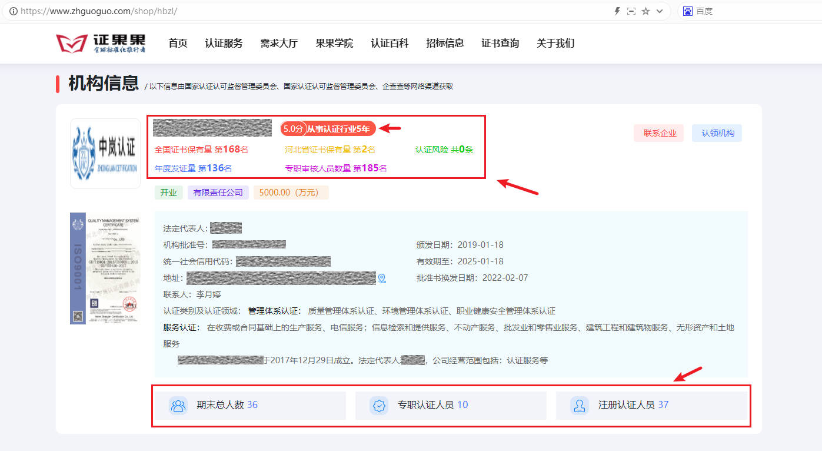Click the 联系企业 button
Viewport: 822px width, 451px height.
pyautogui.click(x=658, y=132)
